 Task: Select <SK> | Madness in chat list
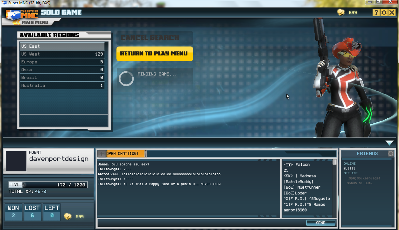pos(300,176)
